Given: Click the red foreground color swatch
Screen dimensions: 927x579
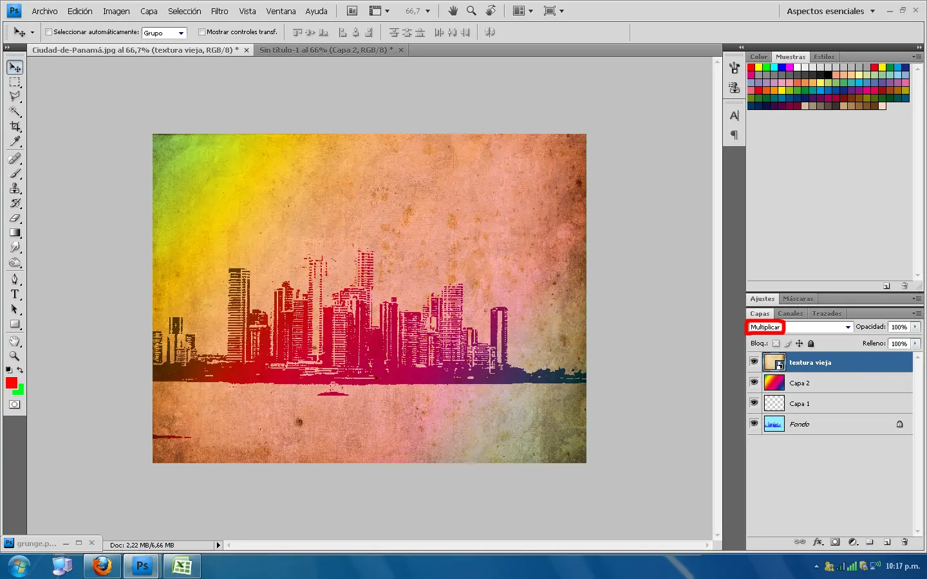Looking at the screenshot, I should pyautogui.click(x=11, y=383).
